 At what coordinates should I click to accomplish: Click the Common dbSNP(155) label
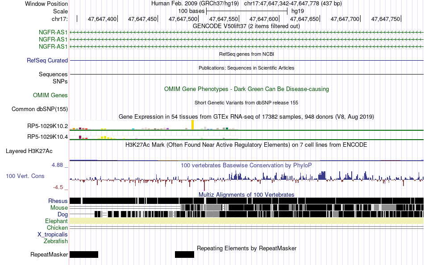click(40, 109)
